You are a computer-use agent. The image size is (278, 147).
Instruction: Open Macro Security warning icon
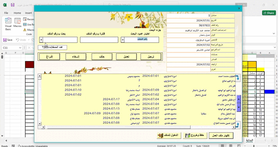[29, 30]
